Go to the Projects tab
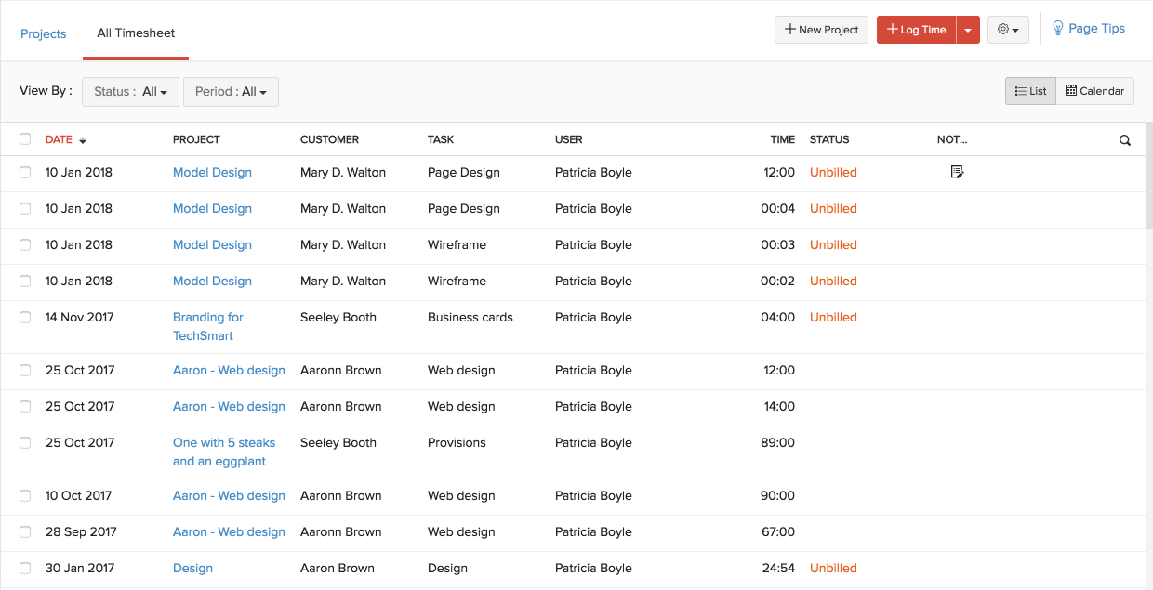 pyautogui.click(x=44, y=33)
